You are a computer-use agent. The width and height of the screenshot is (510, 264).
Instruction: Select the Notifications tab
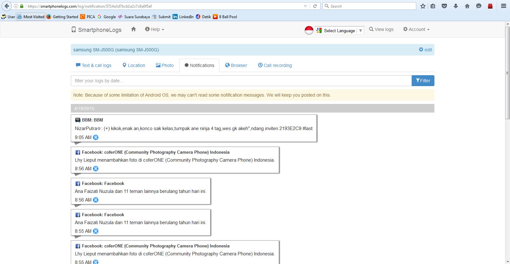pyautogui.click(x=199, y=65)
